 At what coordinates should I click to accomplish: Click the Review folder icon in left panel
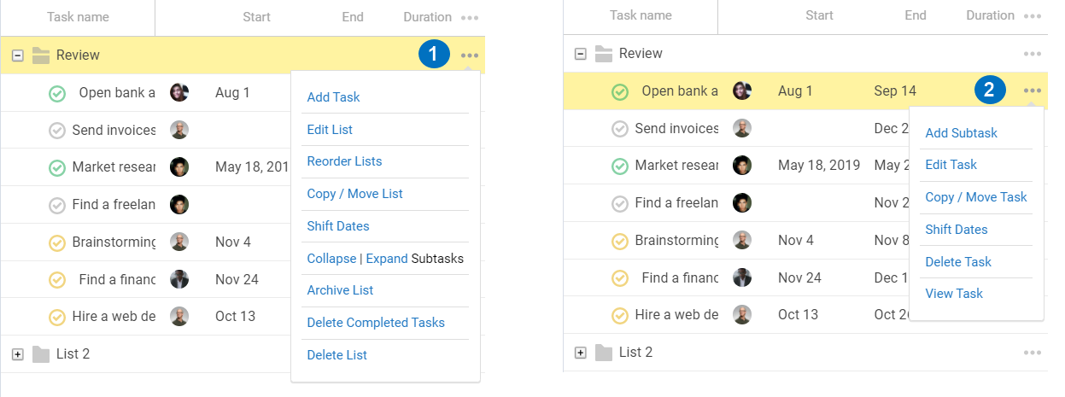click(41, 55)
